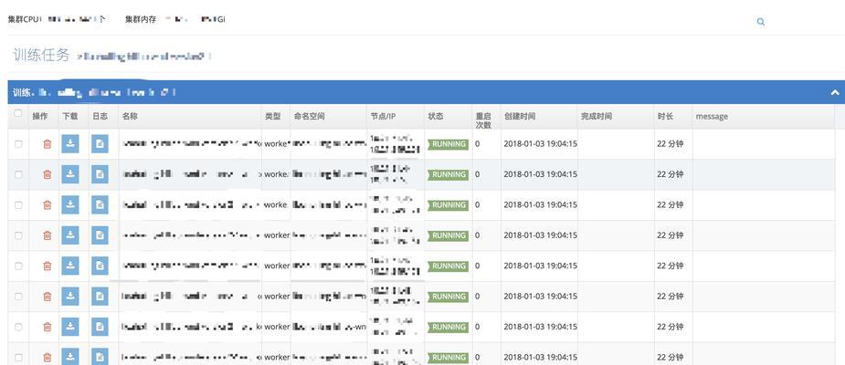This screenshot has height=365, width=845.
Task: Click the 时长 column header
Action: coord(665,116)
